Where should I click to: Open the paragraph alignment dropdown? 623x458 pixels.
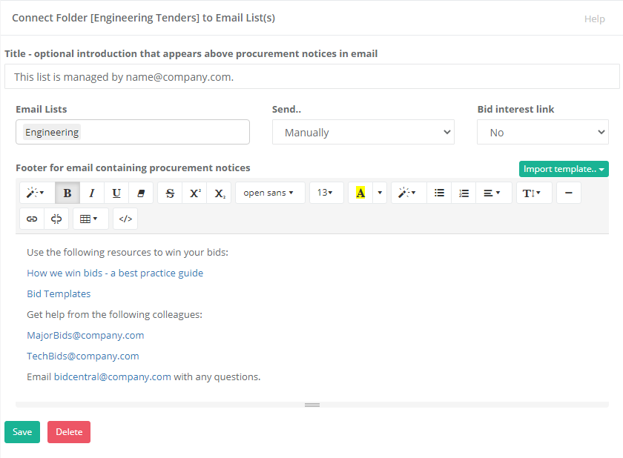pyautogui.click(x=489, y=193)
